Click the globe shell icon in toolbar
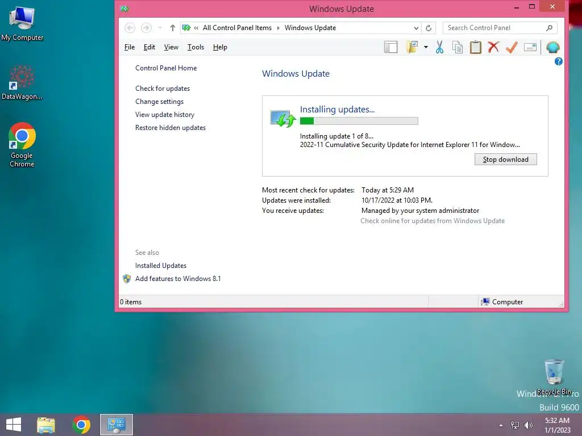The height and width of the screenshot is (436, 582). click(552, 47)
